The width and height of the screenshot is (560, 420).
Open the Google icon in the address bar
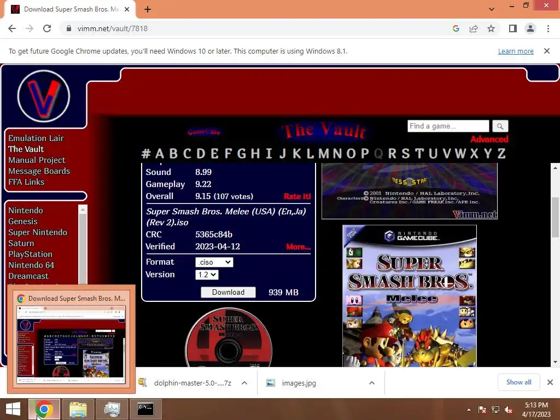pos(456,28)
